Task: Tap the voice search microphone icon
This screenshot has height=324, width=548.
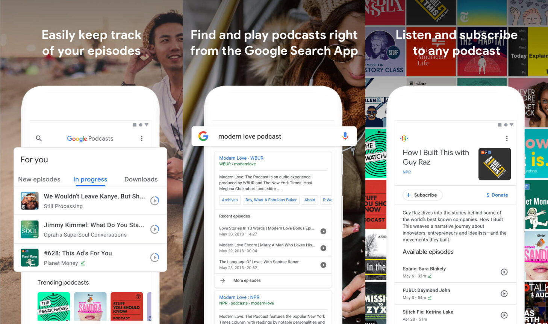Action: [345, 136]
